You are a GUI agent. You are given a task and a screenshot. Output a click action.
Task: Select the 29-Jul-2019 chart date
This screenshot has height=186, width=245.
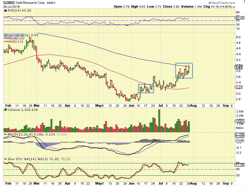click(11, 7)
